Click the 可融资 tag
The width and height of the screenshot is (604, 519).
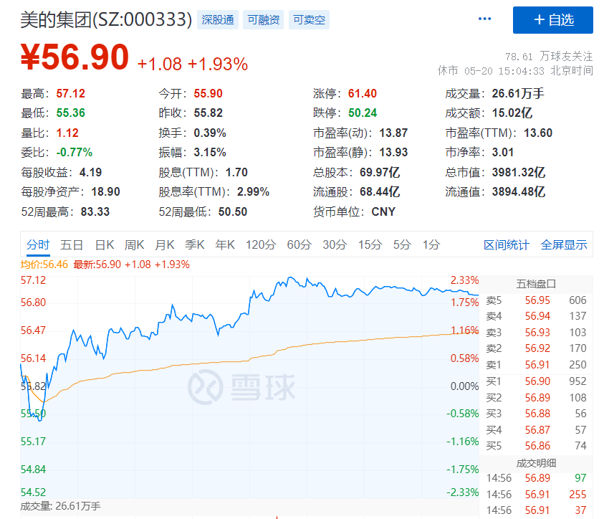[264, 19]
